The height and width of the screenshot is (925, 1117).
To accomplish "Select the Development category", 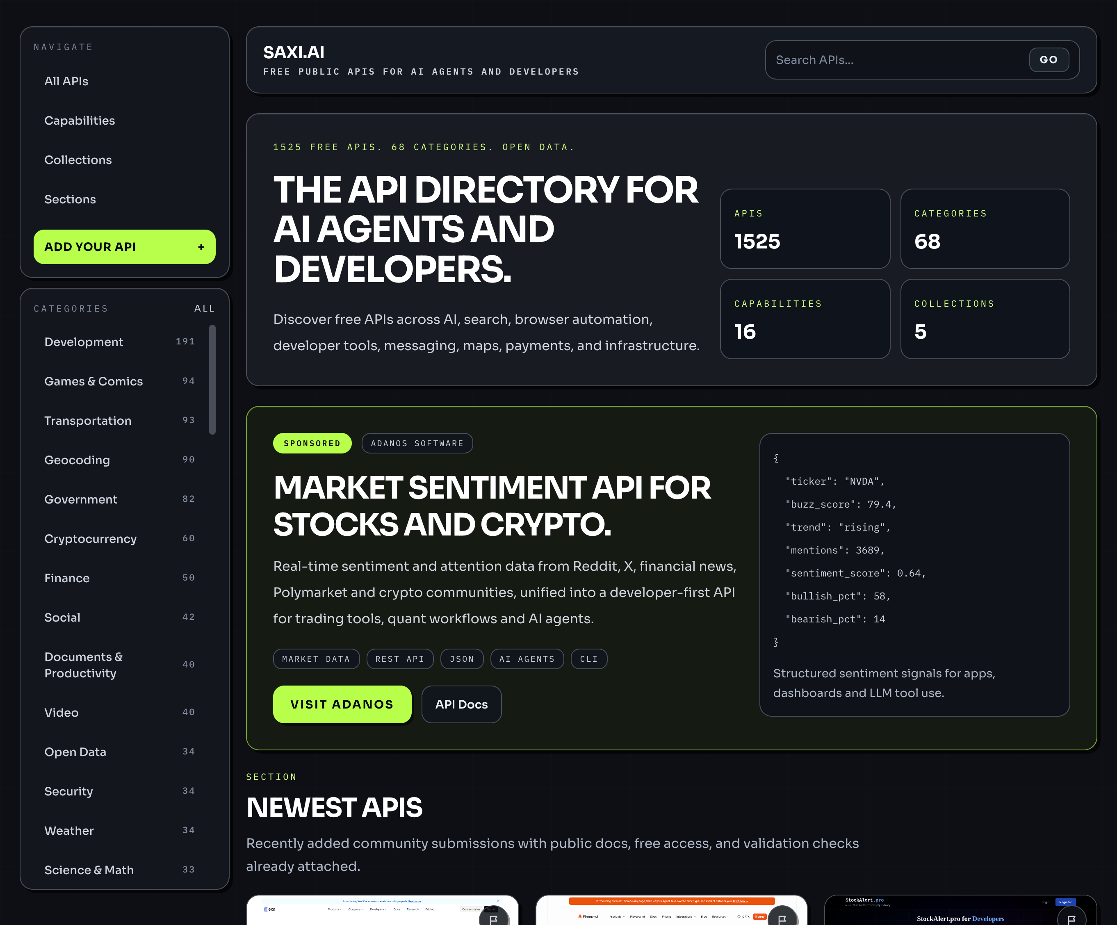I will (120, 342).
